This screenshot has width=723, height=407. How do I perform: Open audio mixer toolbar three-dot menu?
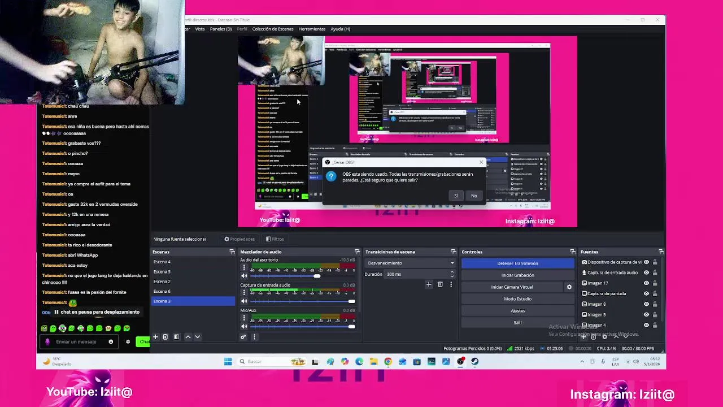[254, 337]
